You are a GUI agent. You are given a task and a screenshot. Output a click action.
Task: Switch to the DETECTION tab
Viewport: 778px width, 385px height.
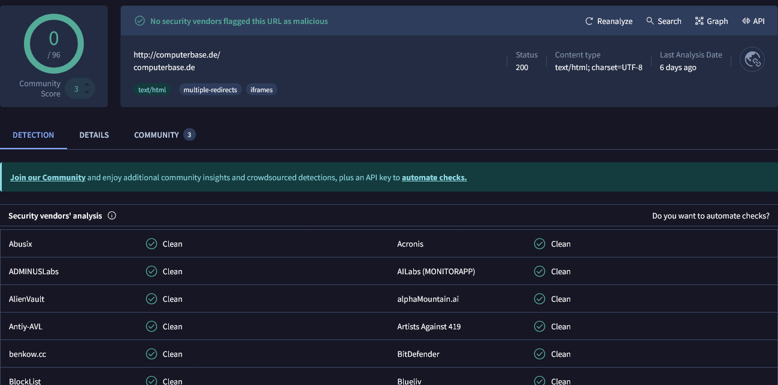coord(34,135)
